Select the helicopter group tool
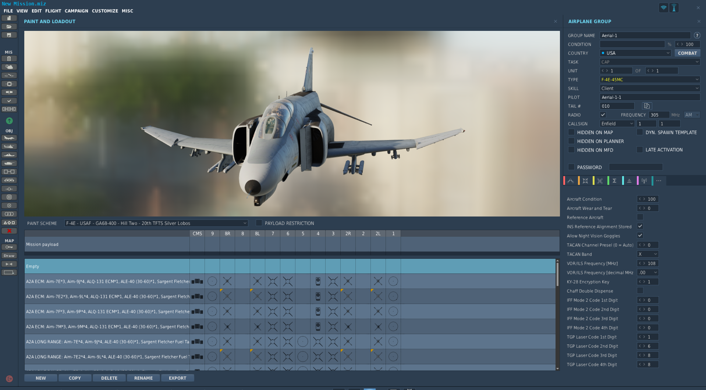 click(x=9, y=146)
